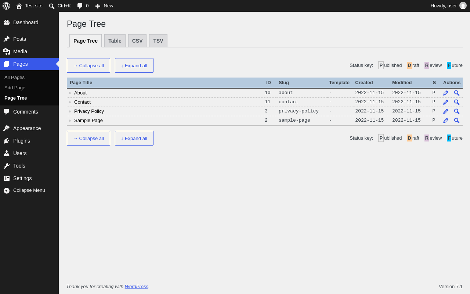Edit the Privacy Policy page via pencil icon
470x294 pixels.
click(x=446, y=111)
